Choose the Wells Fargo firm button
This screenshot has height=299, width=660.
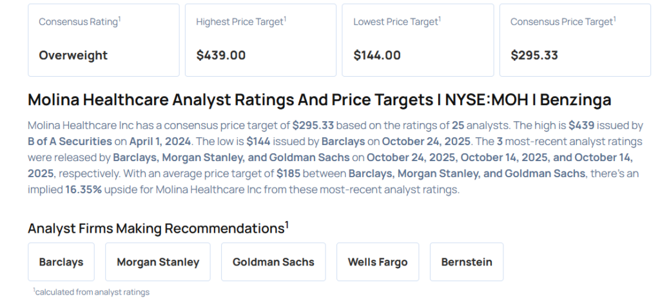click(378, 262)
